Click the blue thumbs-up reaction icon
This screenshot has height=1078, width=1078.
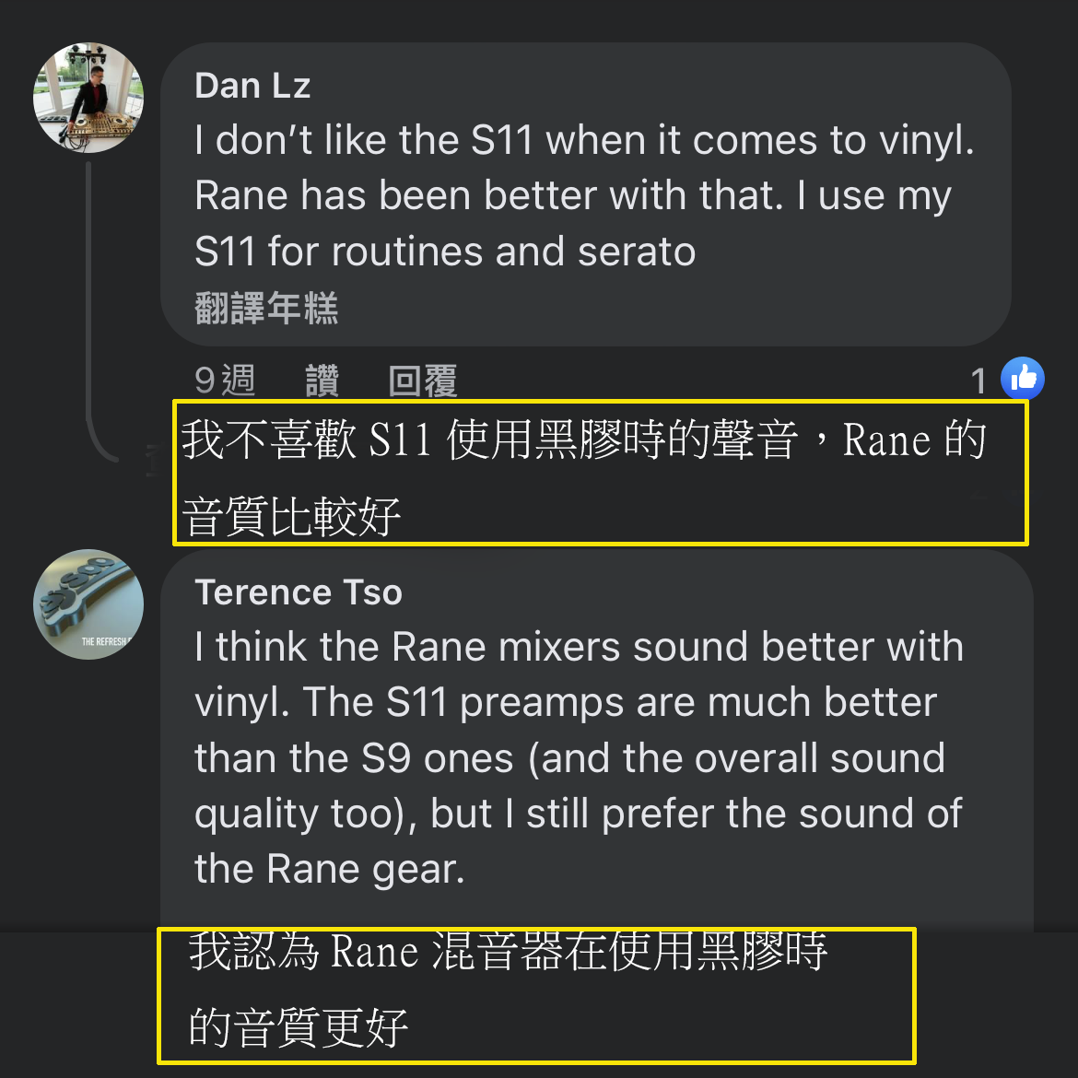coord(1023,378)
